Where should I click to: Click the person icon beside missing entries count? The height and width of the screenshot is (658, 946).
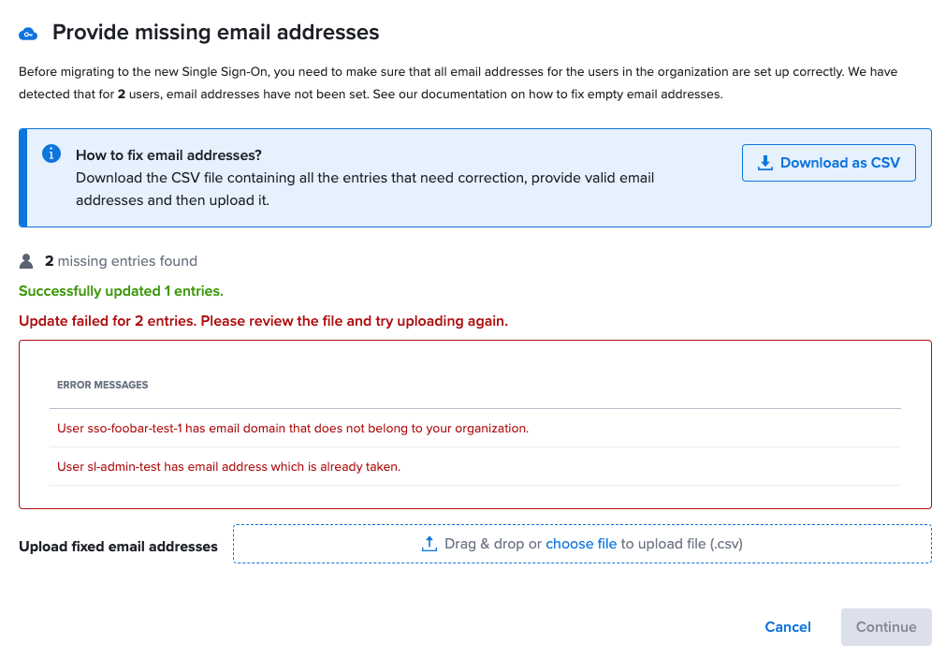(x=26, y=261)
